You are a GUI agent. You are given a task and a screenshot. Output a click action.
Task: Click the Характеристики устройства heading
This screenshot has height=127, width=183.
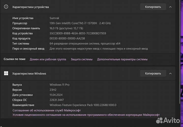click(x=30, y=7)
